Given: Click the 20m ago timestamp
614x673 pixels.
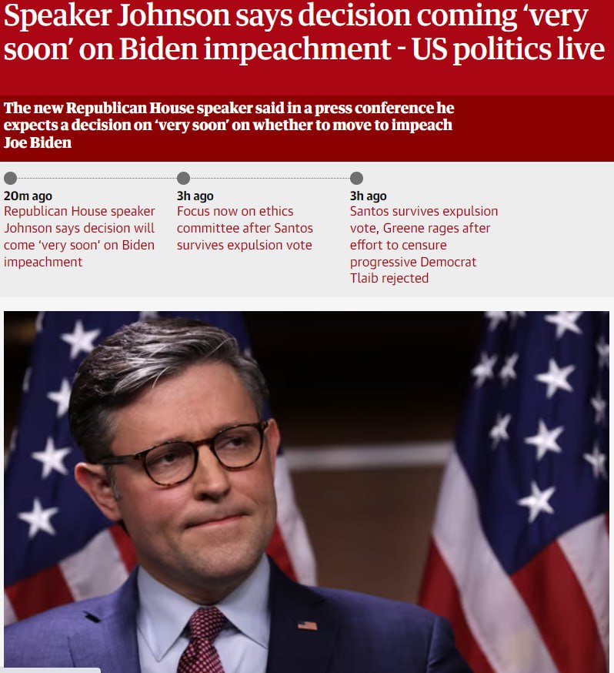Looking at the screenshot, I should click(28, 196).
